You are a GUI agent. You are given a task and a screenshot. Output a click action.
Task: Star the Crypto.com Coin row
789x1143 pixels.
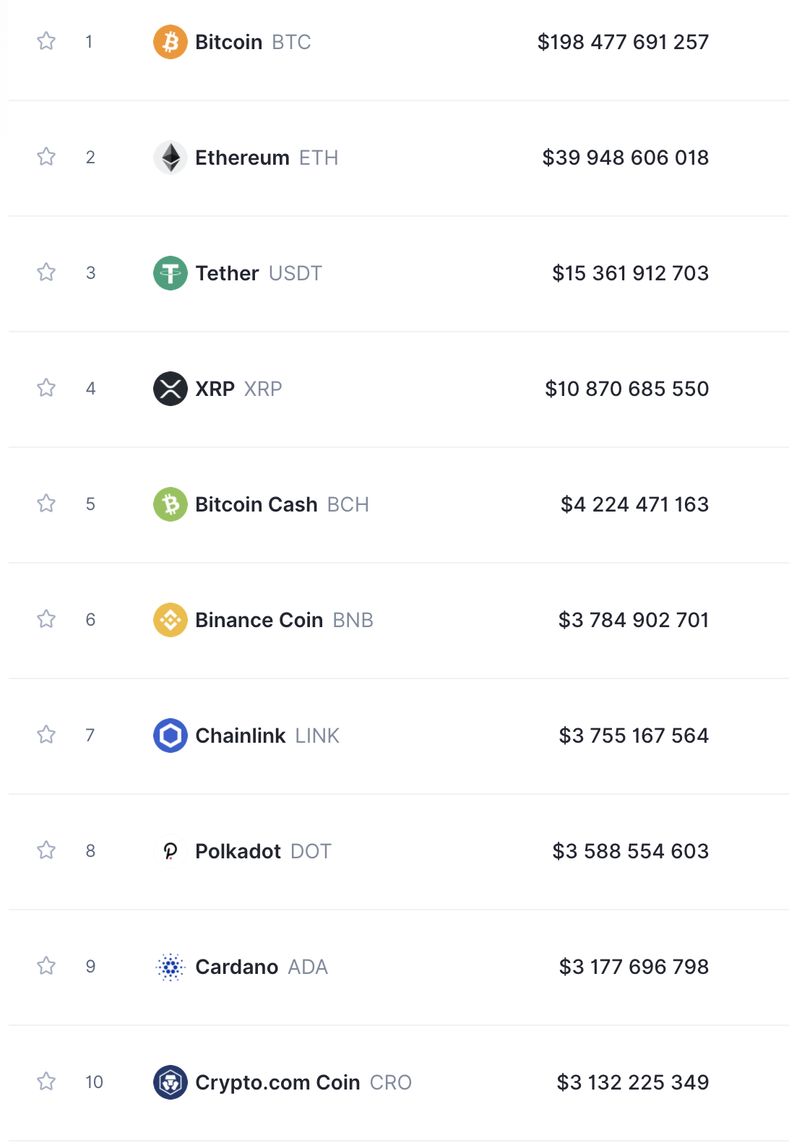tap(46, 1082)
